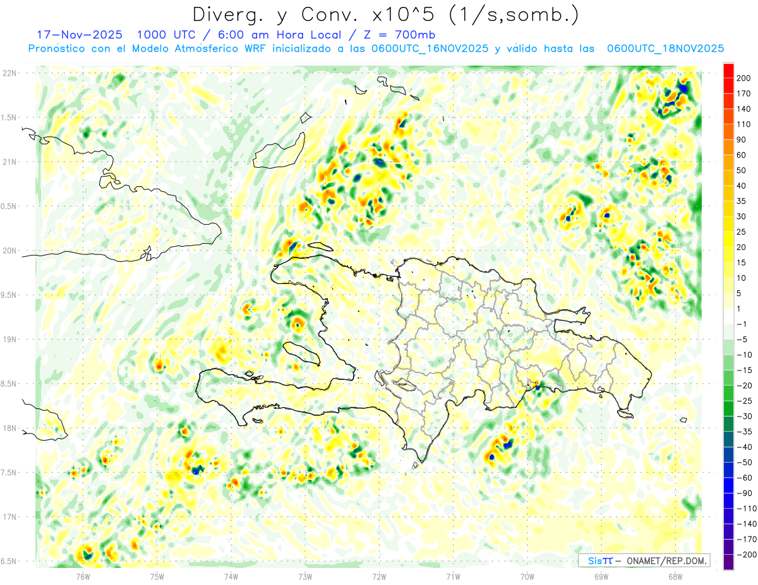Image resolution: width=758 pixels, height=585 pixels.
Task: Click the '-90' colorbar value
Action: click(x=743, y=493)
